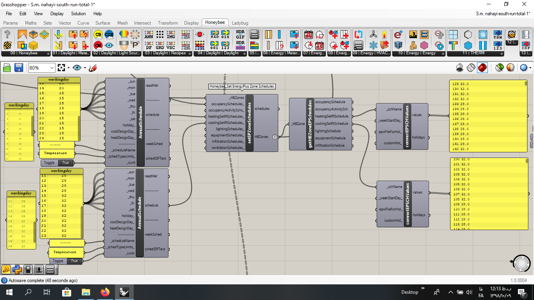The image size is (534, 300).
Task: Click the canvas compass navigation widget
Action: [x=521, y=263]
